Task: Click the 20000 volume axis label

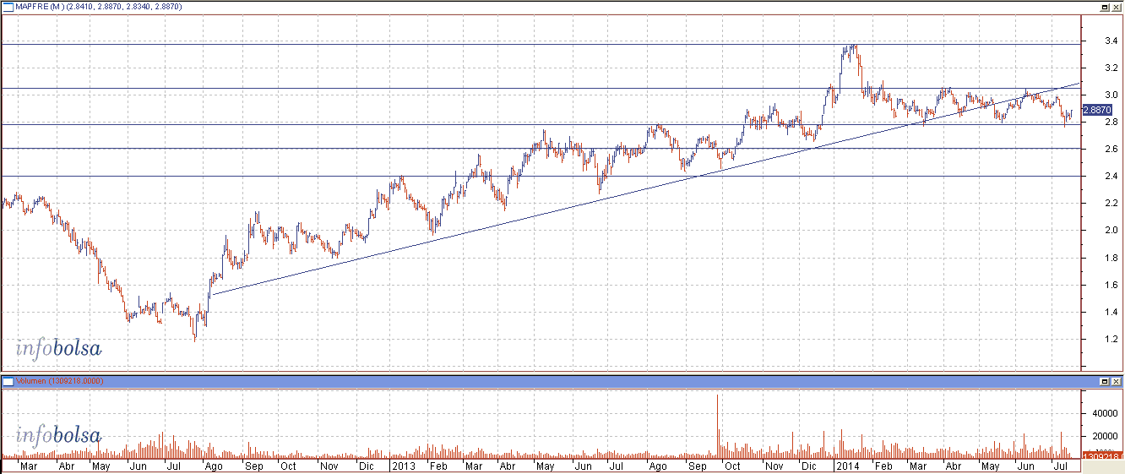Action: (1105, 435)
